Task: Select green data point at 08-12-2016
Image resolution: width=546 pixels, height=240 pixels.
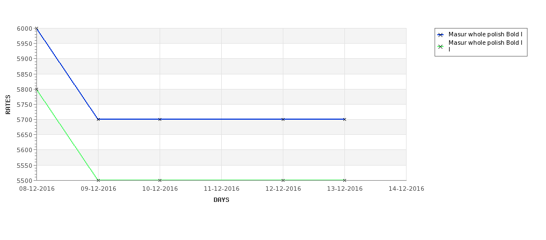Action: pos(36,90)
